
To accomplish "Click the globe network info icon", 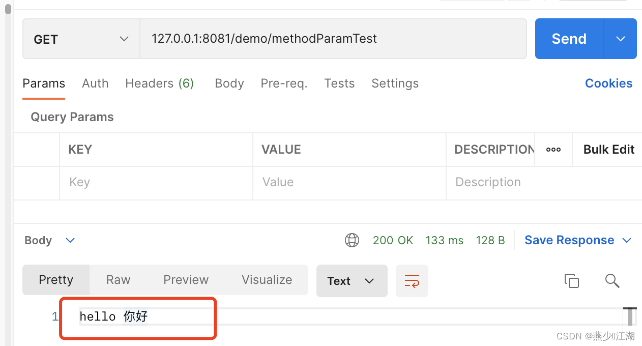I will 352,240.
